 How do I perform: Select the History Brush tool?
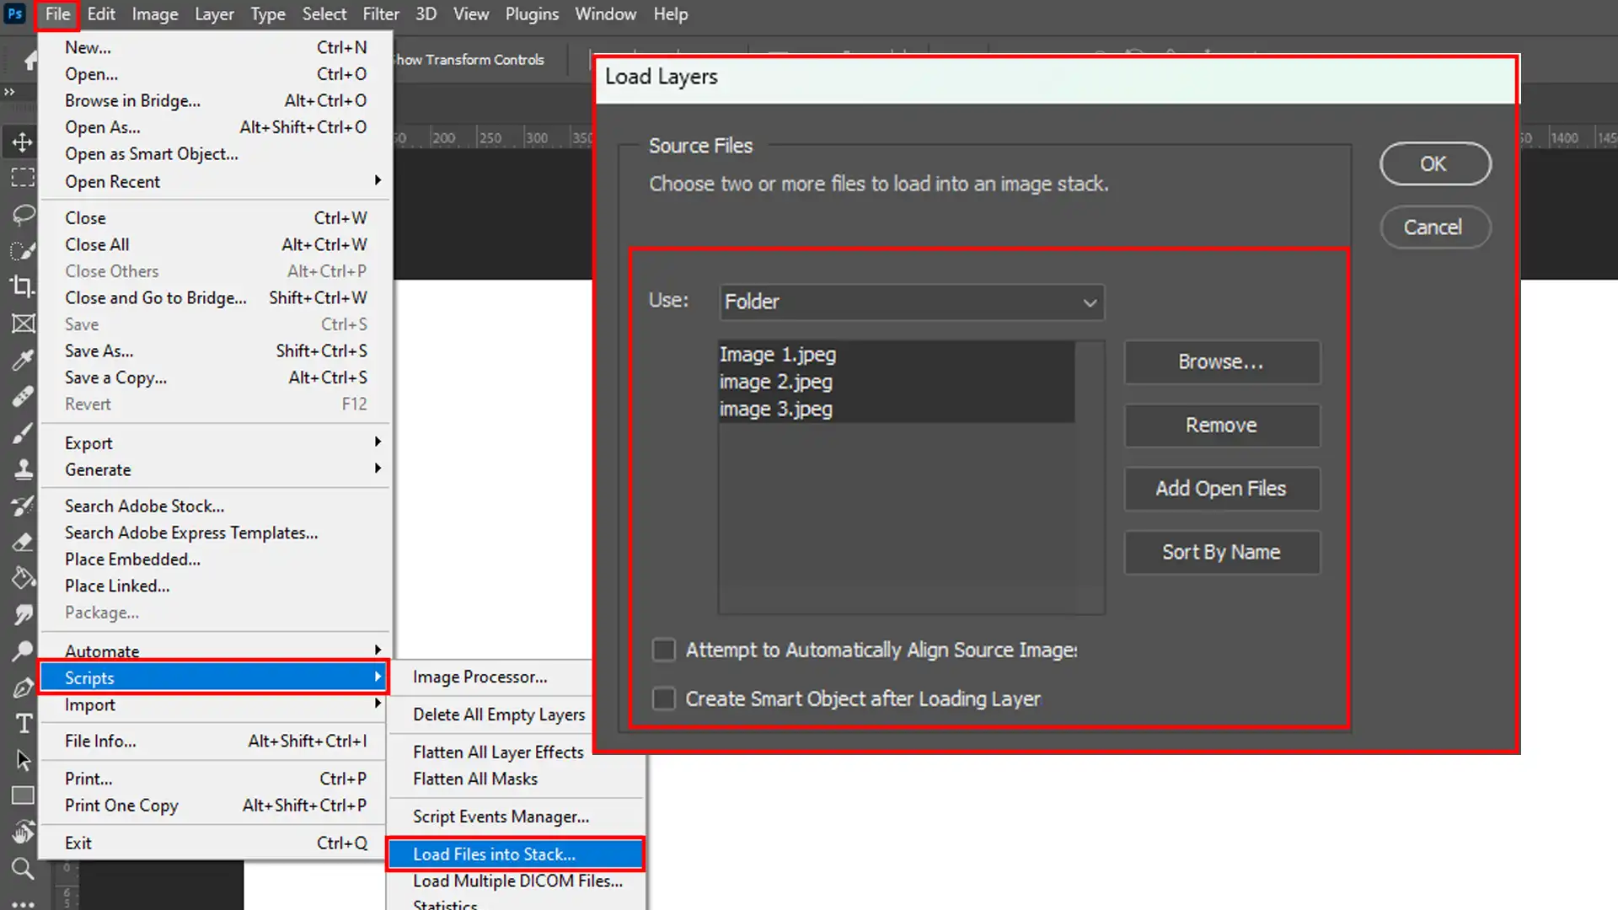[23, 505]
